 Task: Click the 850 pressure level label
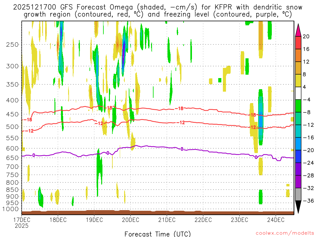point(12,190)
